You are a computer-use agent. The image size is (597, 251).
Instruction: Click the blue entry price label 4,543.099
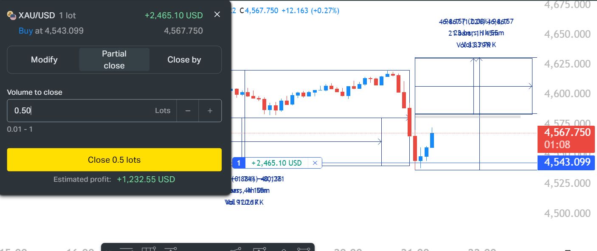tap(567, 162)
